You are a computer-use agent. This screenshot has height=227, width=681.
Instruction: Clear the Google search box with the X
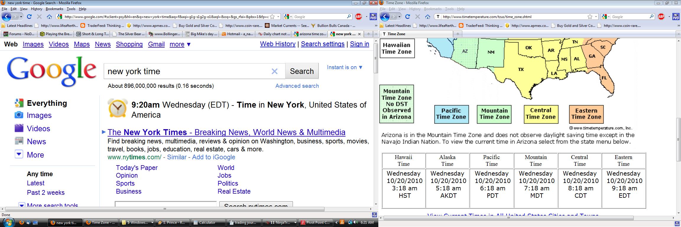pos(275,71)
